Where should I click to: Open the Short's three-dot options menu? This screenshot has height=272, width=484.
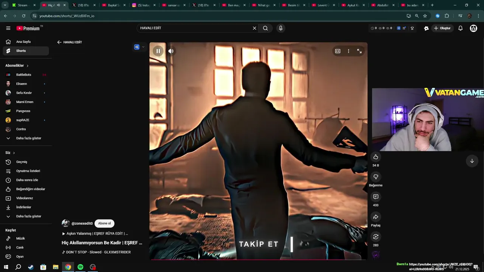click(x=349, y=51)
